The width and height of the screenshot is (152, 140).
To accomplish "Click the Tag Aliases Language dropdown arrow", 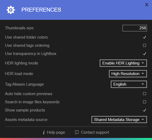I will pyautogui.click(x=142, y=84).
